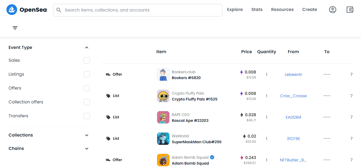Click the red ETH icon beside 0.243 price
The image size is (361, 167).
[242, 158]
